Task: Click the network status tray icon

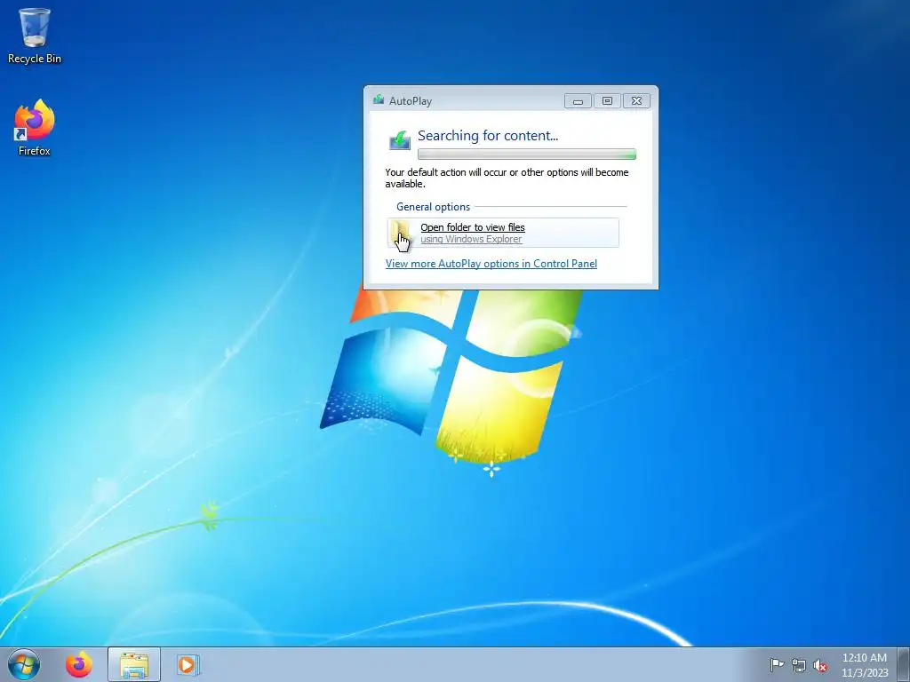Action: pyautogui.click(x=799, y=665)
